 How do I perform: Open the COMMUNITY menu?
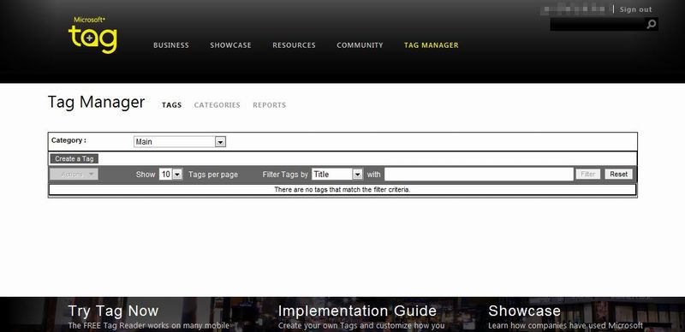(360, 45)
